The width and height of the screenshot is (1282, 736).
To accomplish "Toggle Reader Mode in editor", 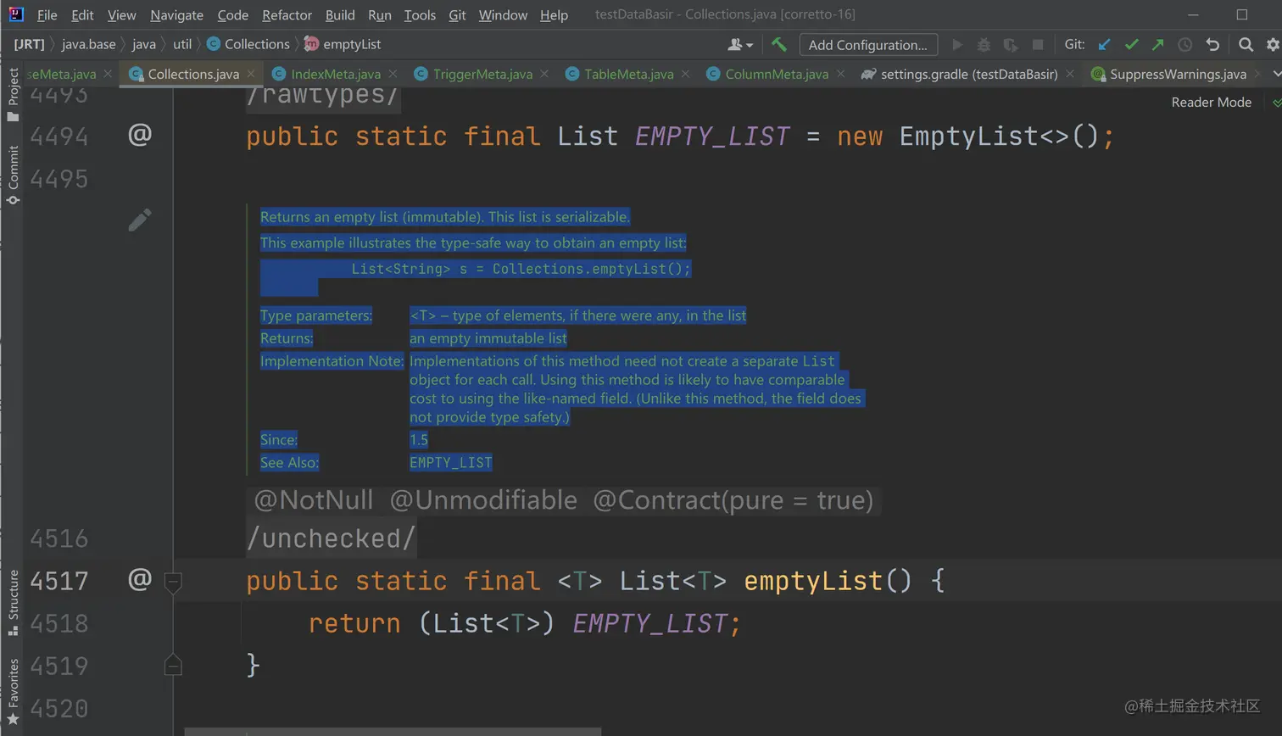I will tap(1211, 102).
